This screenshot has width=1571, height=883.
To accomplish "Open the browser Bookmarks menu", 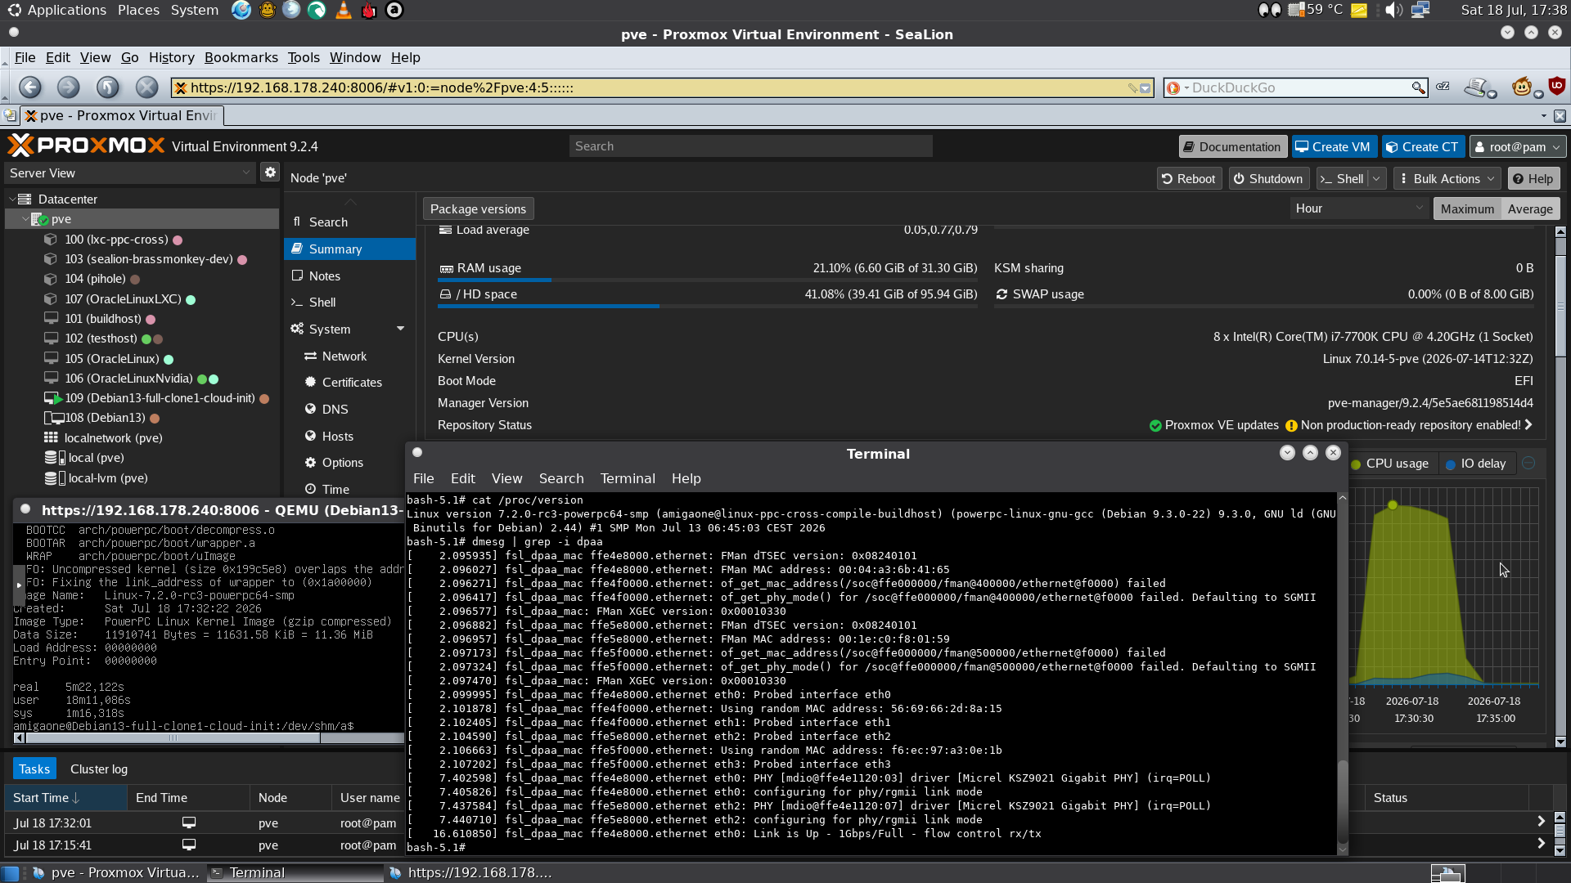I will point(241,57).
